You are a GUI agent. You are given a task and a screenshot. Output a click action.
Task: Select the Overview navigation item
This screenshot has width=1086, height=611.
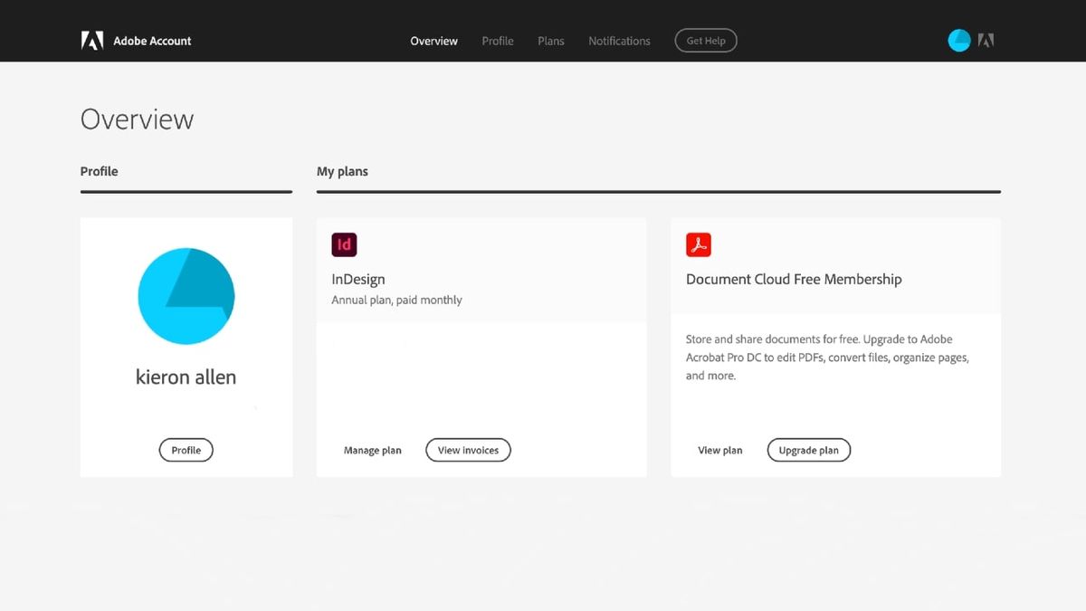coord(433,41)
